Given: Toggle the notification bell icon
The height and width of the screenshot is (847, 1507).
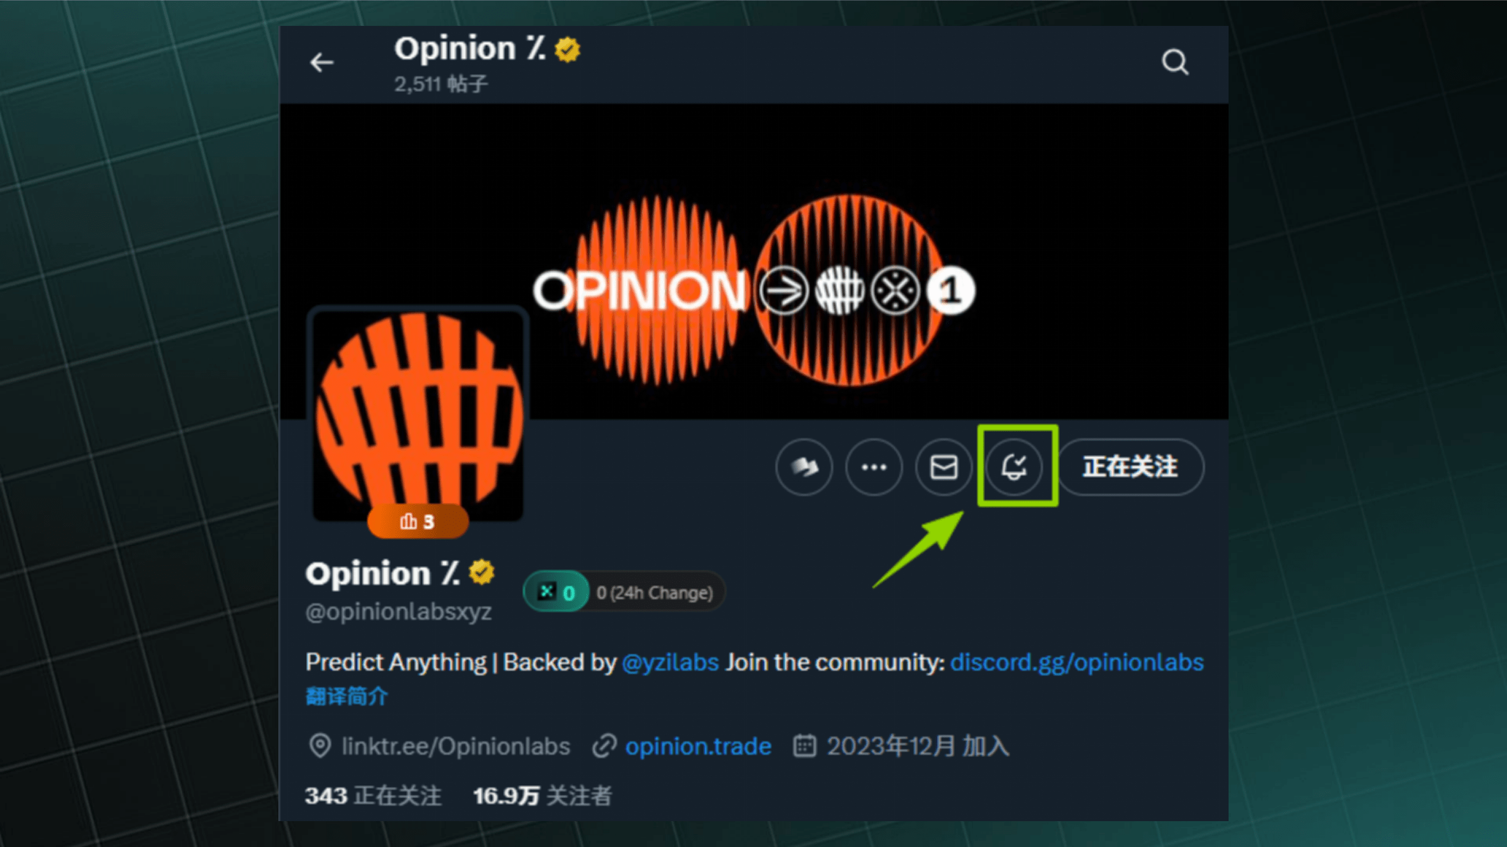Looking at the screenshot, I should [x=1014, y=468].
